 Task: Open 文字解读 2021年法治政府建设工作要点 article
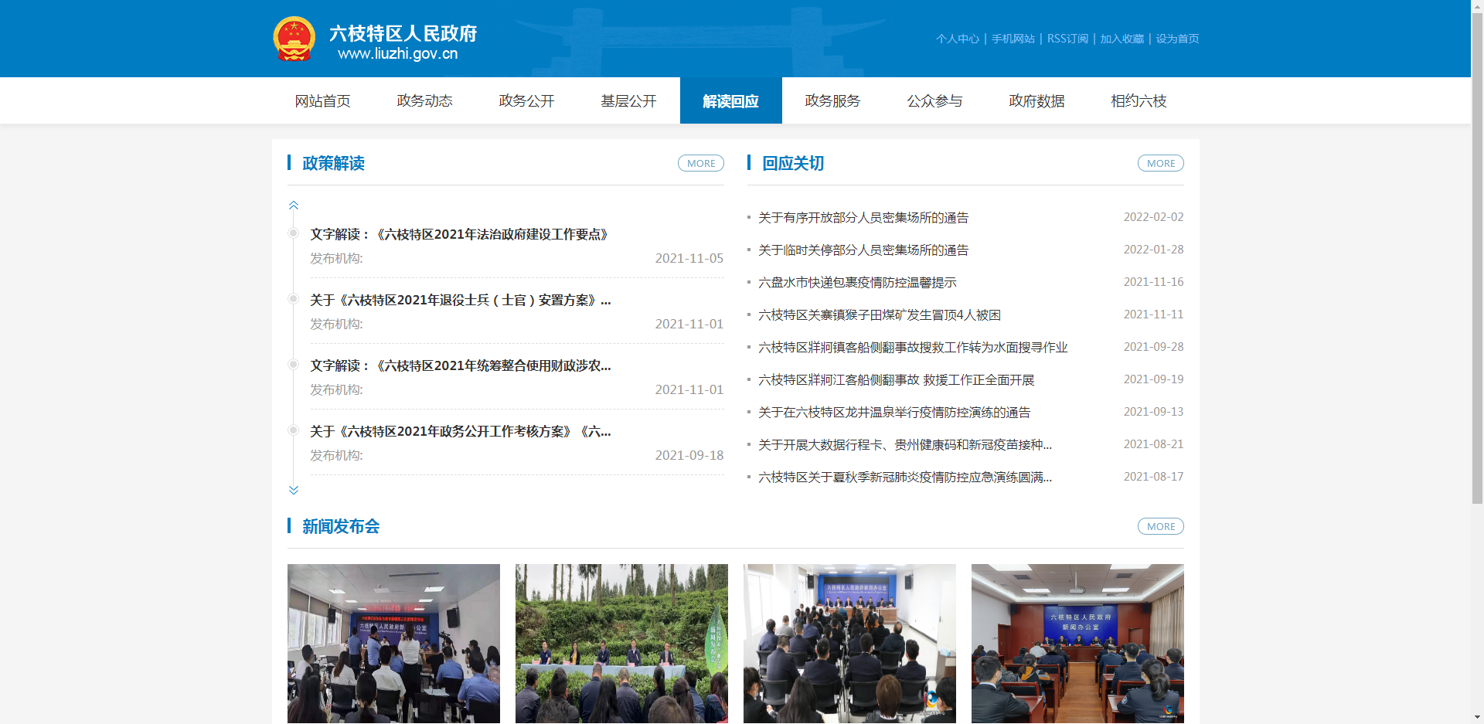(459, 234)
